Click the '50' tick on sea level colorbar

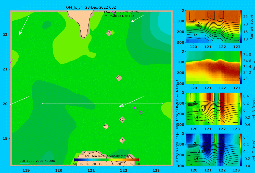(x=138, y=164)
